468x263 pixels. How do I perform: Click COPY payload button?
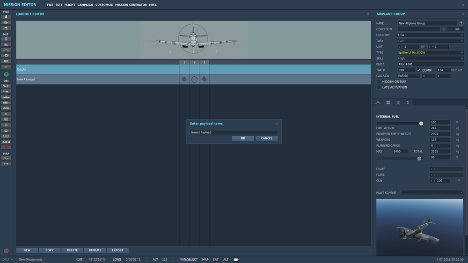point(50,250)
